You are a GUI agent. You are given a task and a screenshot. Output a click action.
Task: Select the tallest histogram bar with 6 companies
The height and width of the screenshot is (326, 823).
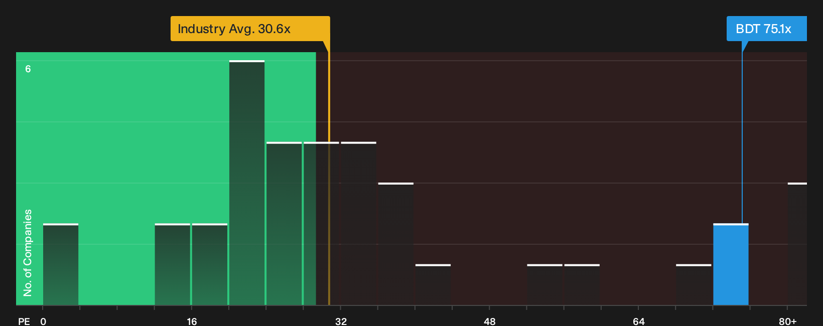[x=247, y=183]
